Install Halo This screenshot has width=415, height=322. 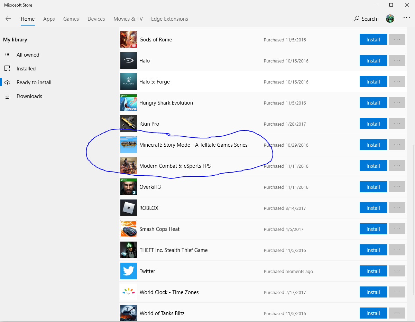coord(373,61)
